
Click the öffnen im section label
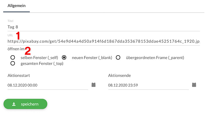16,49
